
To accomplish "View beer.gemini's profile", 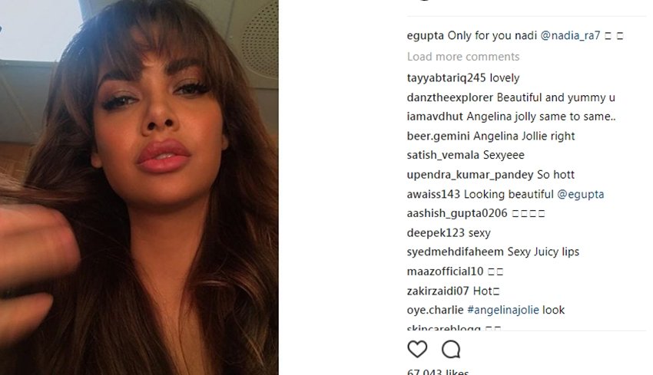I will click(x=438, y=137).
